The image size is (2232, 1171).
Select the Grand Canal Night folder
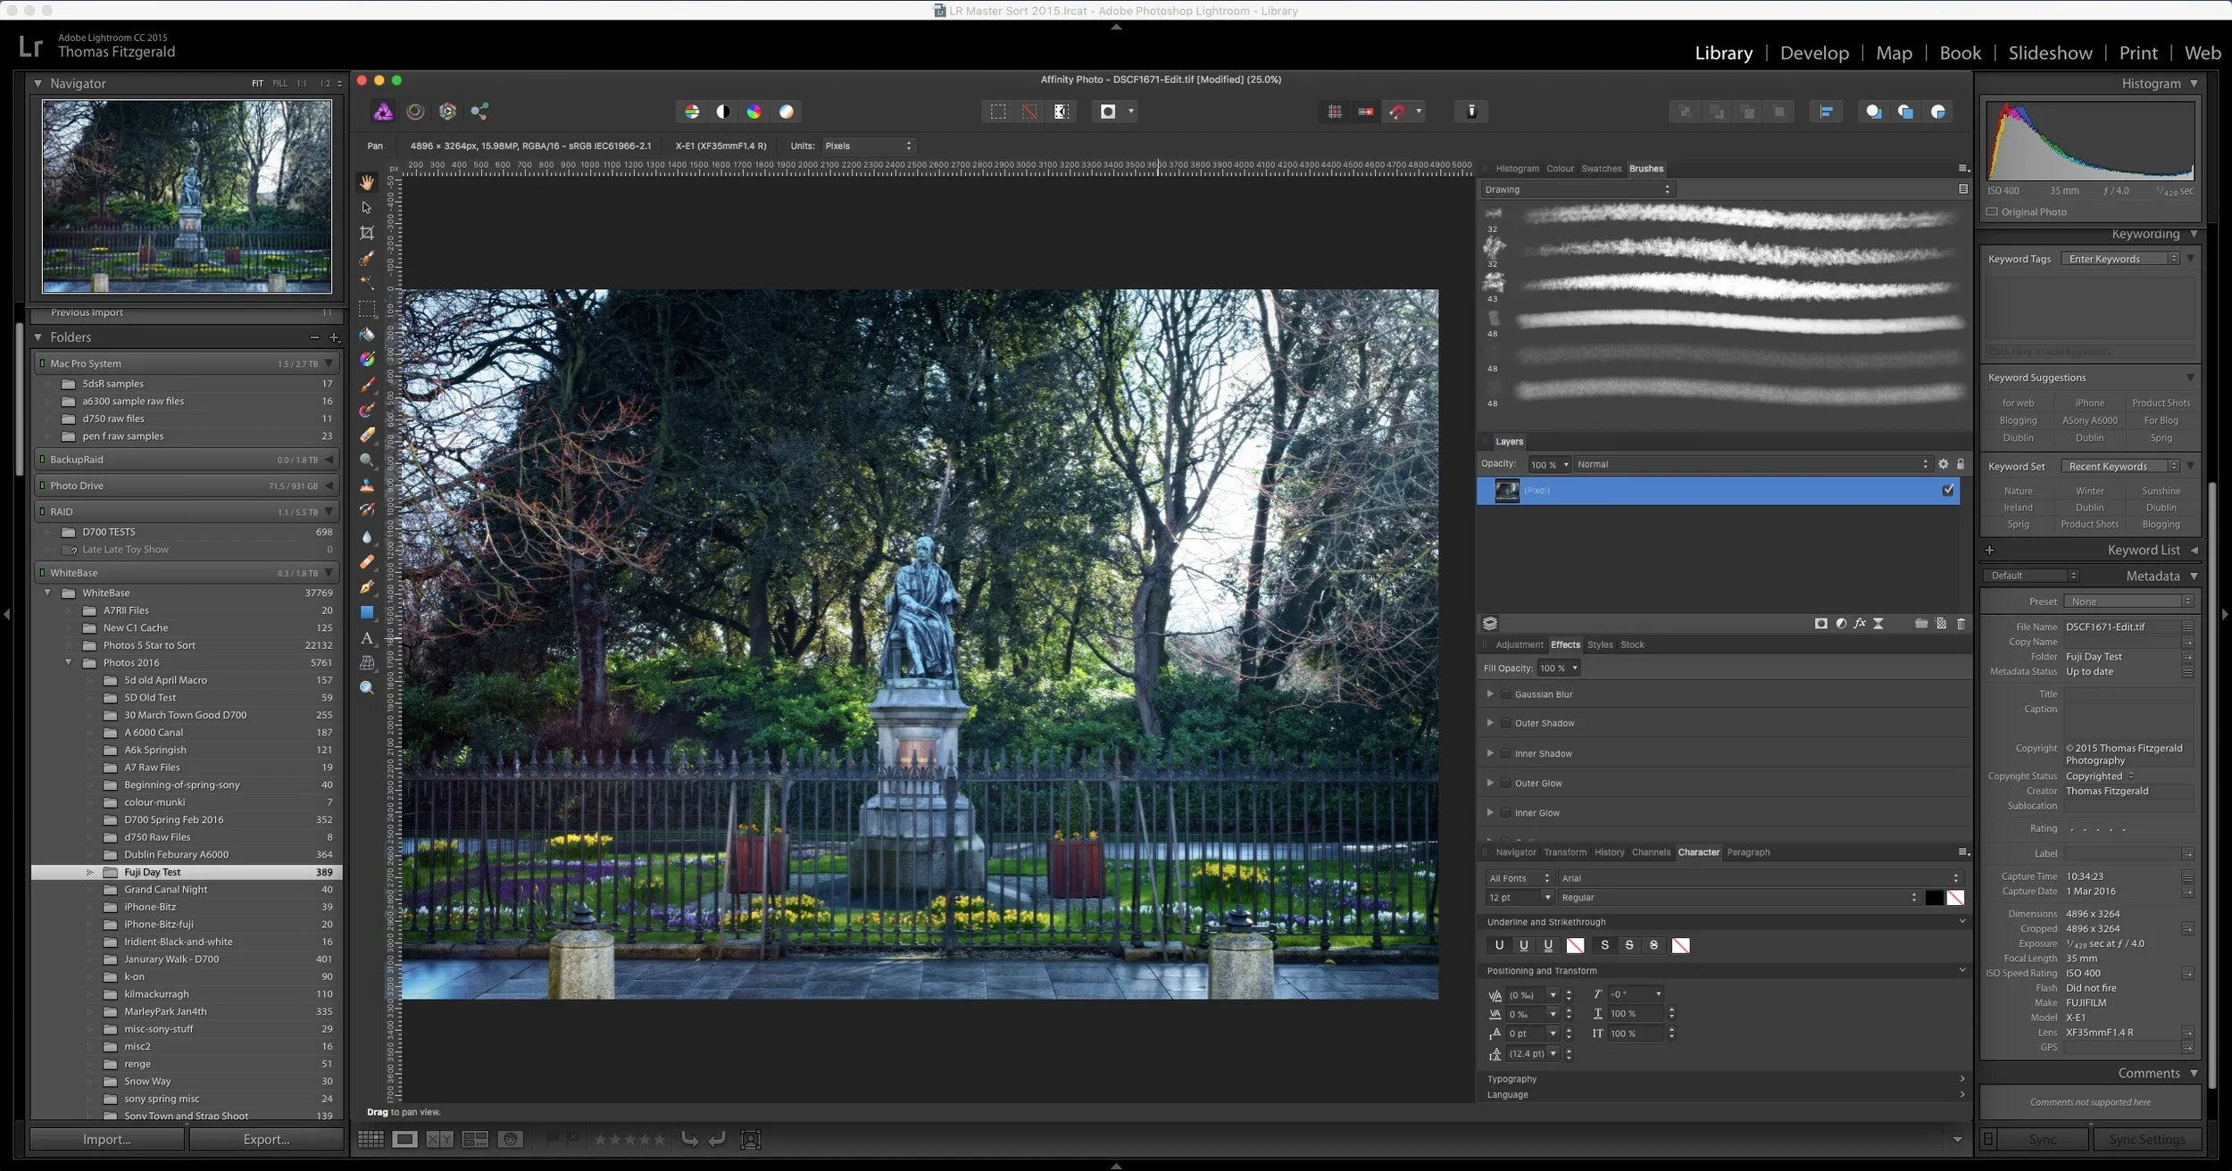pyautogui.click(x=163, y=889)
